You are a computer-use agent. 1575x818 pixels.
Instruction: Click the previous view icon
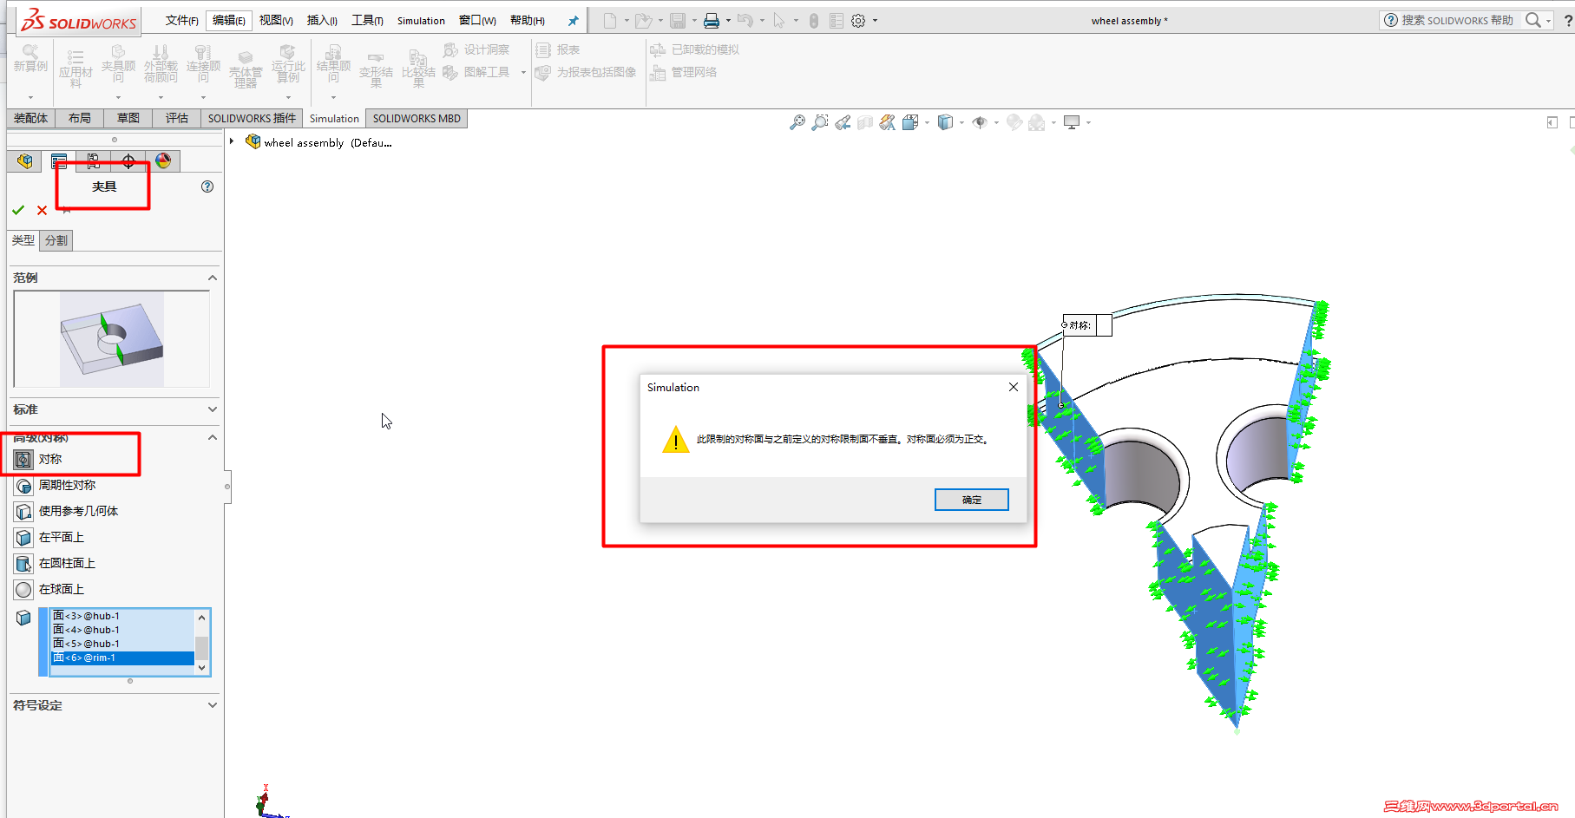tap(843, 123)
